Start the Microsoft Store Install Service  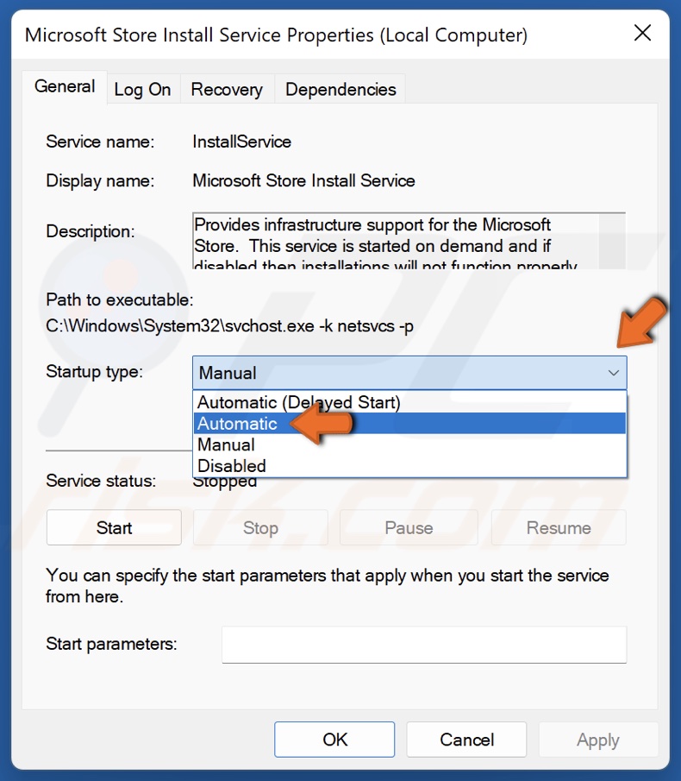(113, 527)
